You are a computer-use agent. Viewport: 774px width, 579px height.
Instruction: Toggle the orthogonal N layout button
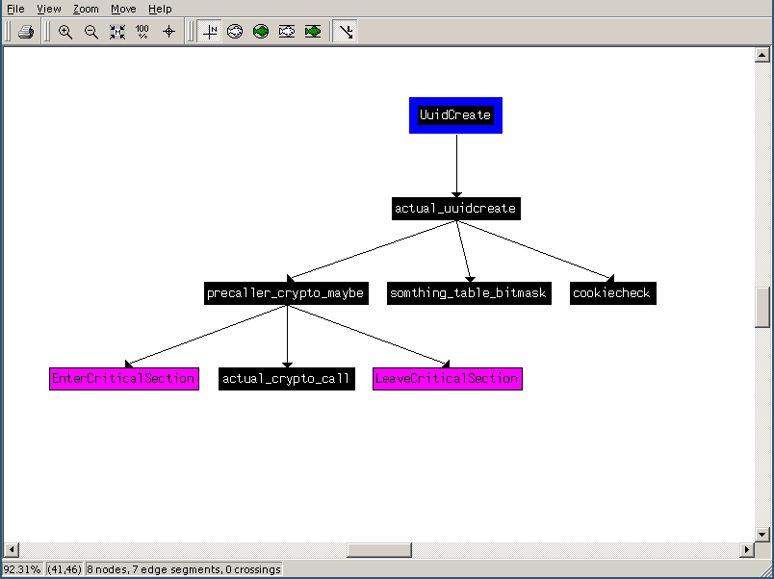click(209, 32)
